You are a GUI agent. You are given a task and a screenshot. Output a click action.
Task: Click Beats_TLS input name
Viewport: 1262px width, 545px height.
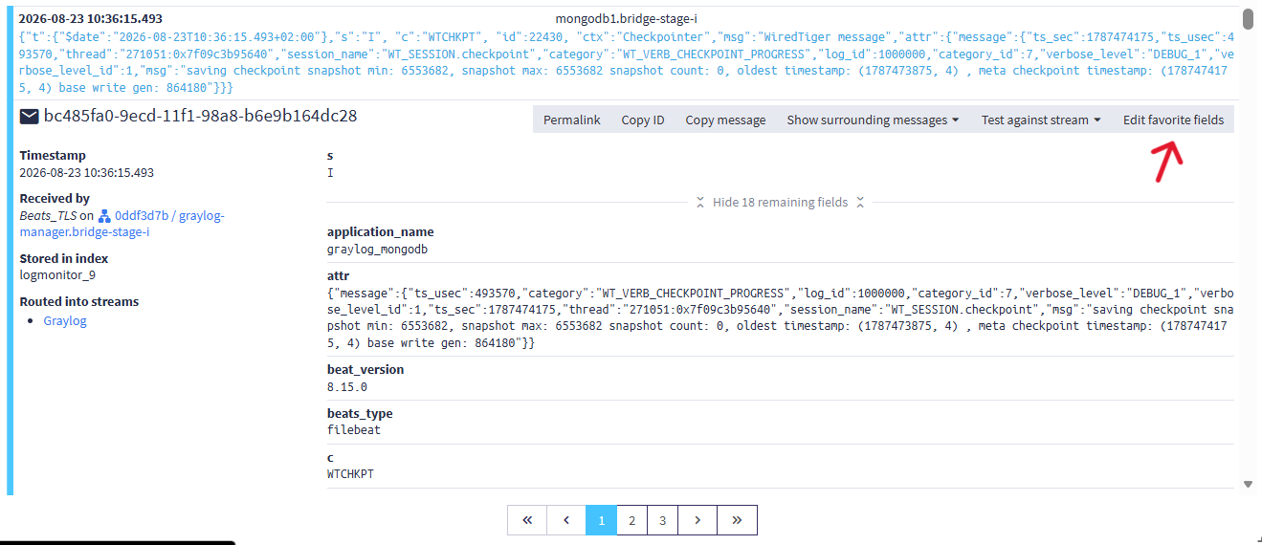click(x=48, y=216)
